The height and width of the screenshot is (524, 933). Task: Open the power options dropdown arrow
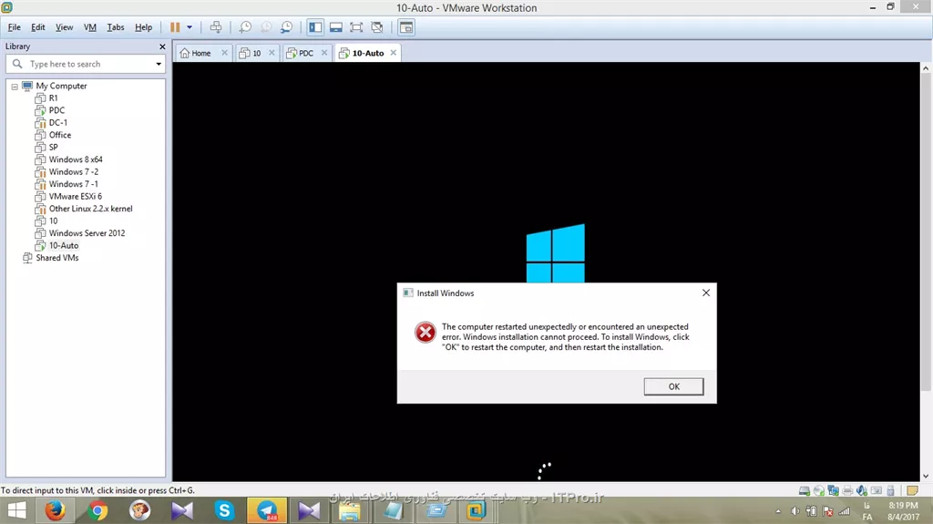(x=190, y=27)
